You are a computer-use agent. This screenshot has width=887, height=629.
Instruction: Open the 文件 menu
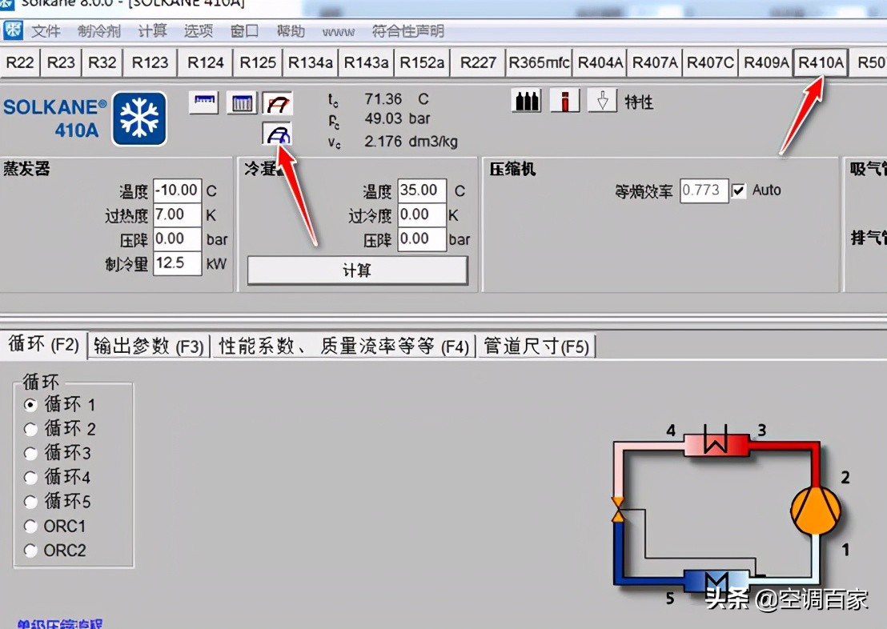46,31
